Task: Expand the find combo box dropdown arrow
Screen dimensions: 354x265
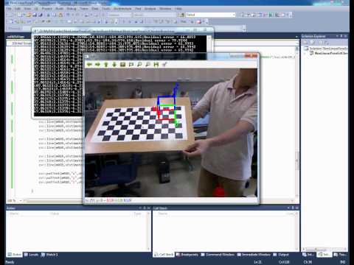Action: tap(234, 15)
